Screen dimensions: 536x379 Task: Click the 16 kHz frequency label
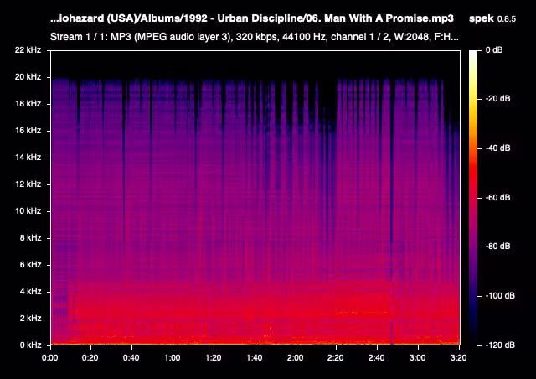28,131
